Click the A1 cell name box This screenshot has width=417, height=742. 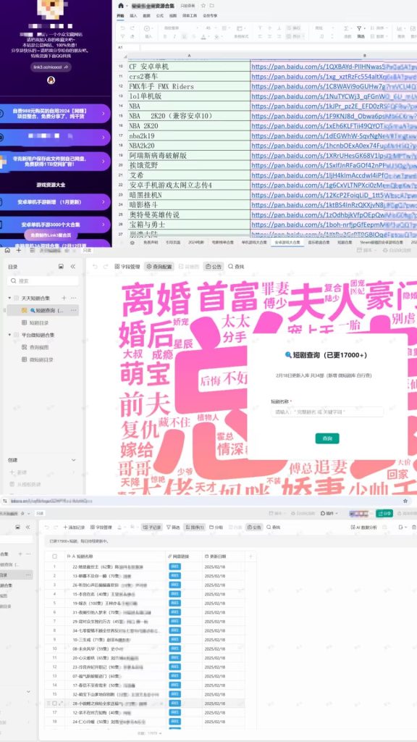(x=127, y=47)
